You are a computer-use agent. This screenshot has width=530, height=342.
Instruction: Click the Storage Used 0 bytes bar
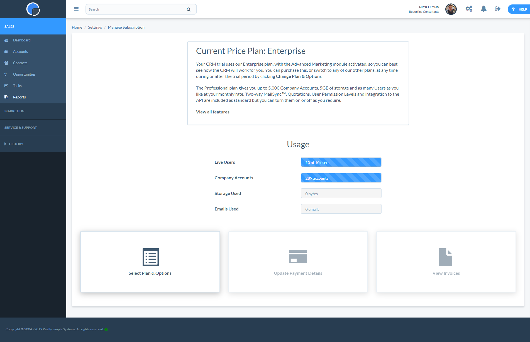tap(341, 194)
